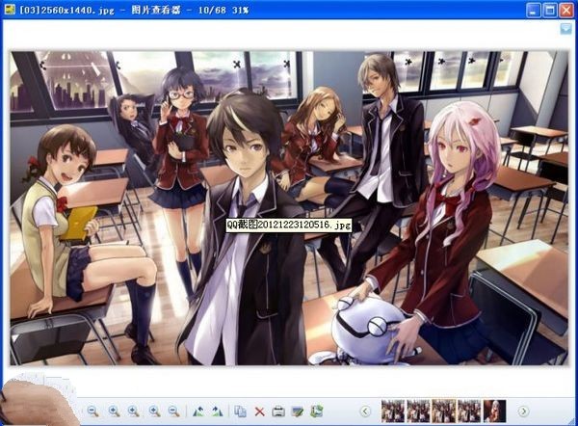
Task: Click the leftmost magnifier icon in the toolbar
Action: coord(92,411)
